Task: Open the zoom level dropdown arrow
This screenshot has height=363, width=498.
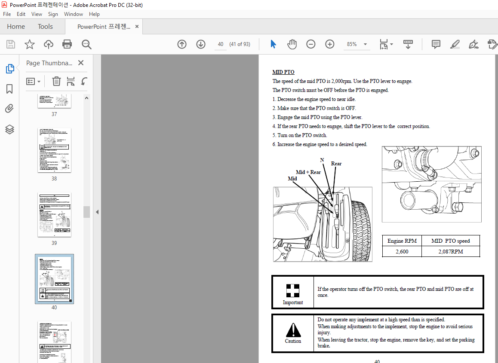Action: (365, 44)
